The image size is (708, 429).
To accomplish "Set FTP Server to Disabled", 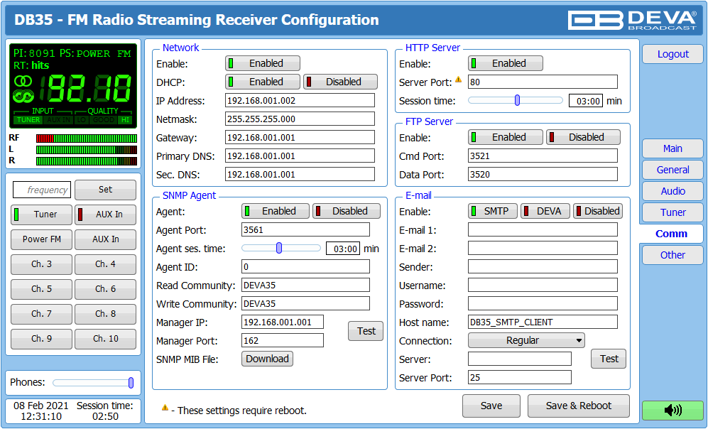I will 583,137.
